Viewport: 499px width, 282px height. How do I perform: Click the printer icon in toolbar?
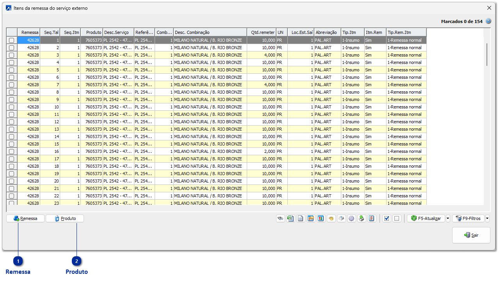(x=341, y=219)
